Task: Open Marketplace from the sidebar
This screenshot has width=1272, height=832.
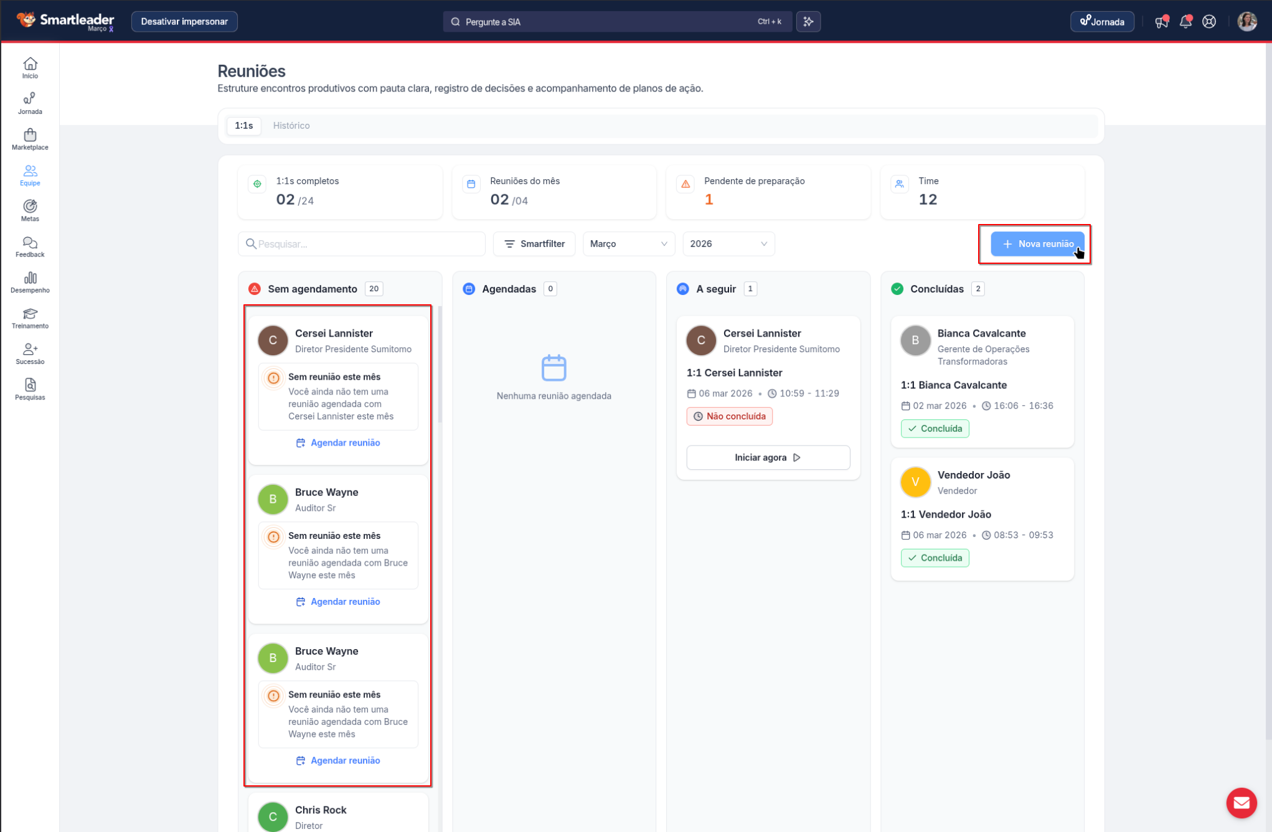Action: [x=30, y=139]
